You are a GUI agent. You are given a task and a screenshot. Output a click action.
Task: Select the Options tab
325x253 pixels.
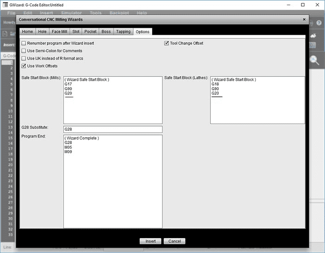tap(143, 32)
